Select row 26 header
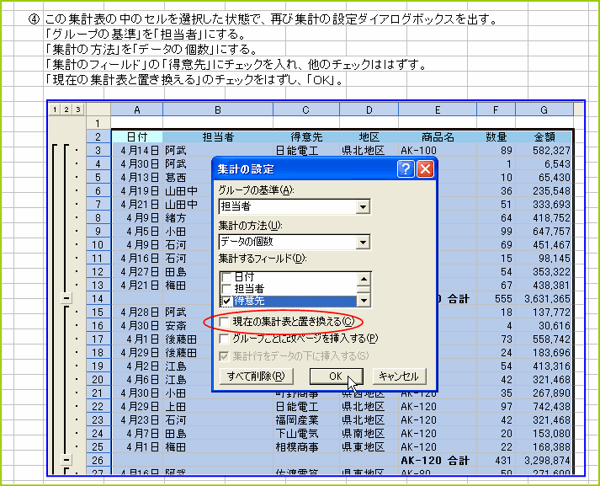 pos(98,460)
